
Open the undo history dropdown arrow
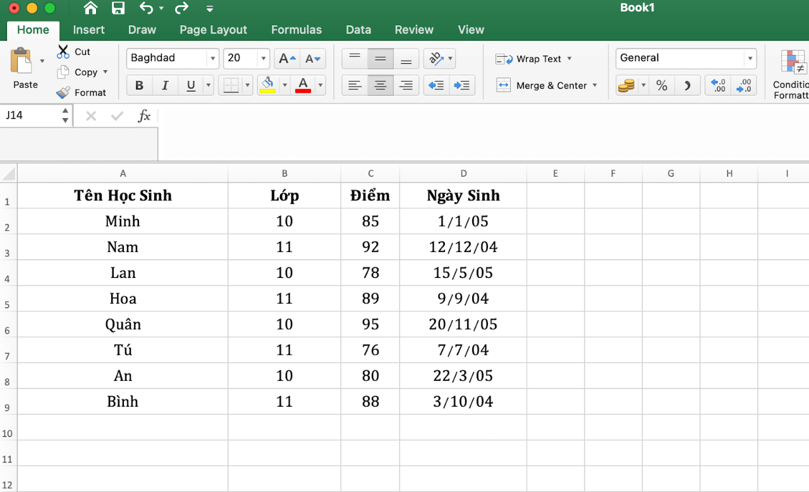[x=161, y=9]
